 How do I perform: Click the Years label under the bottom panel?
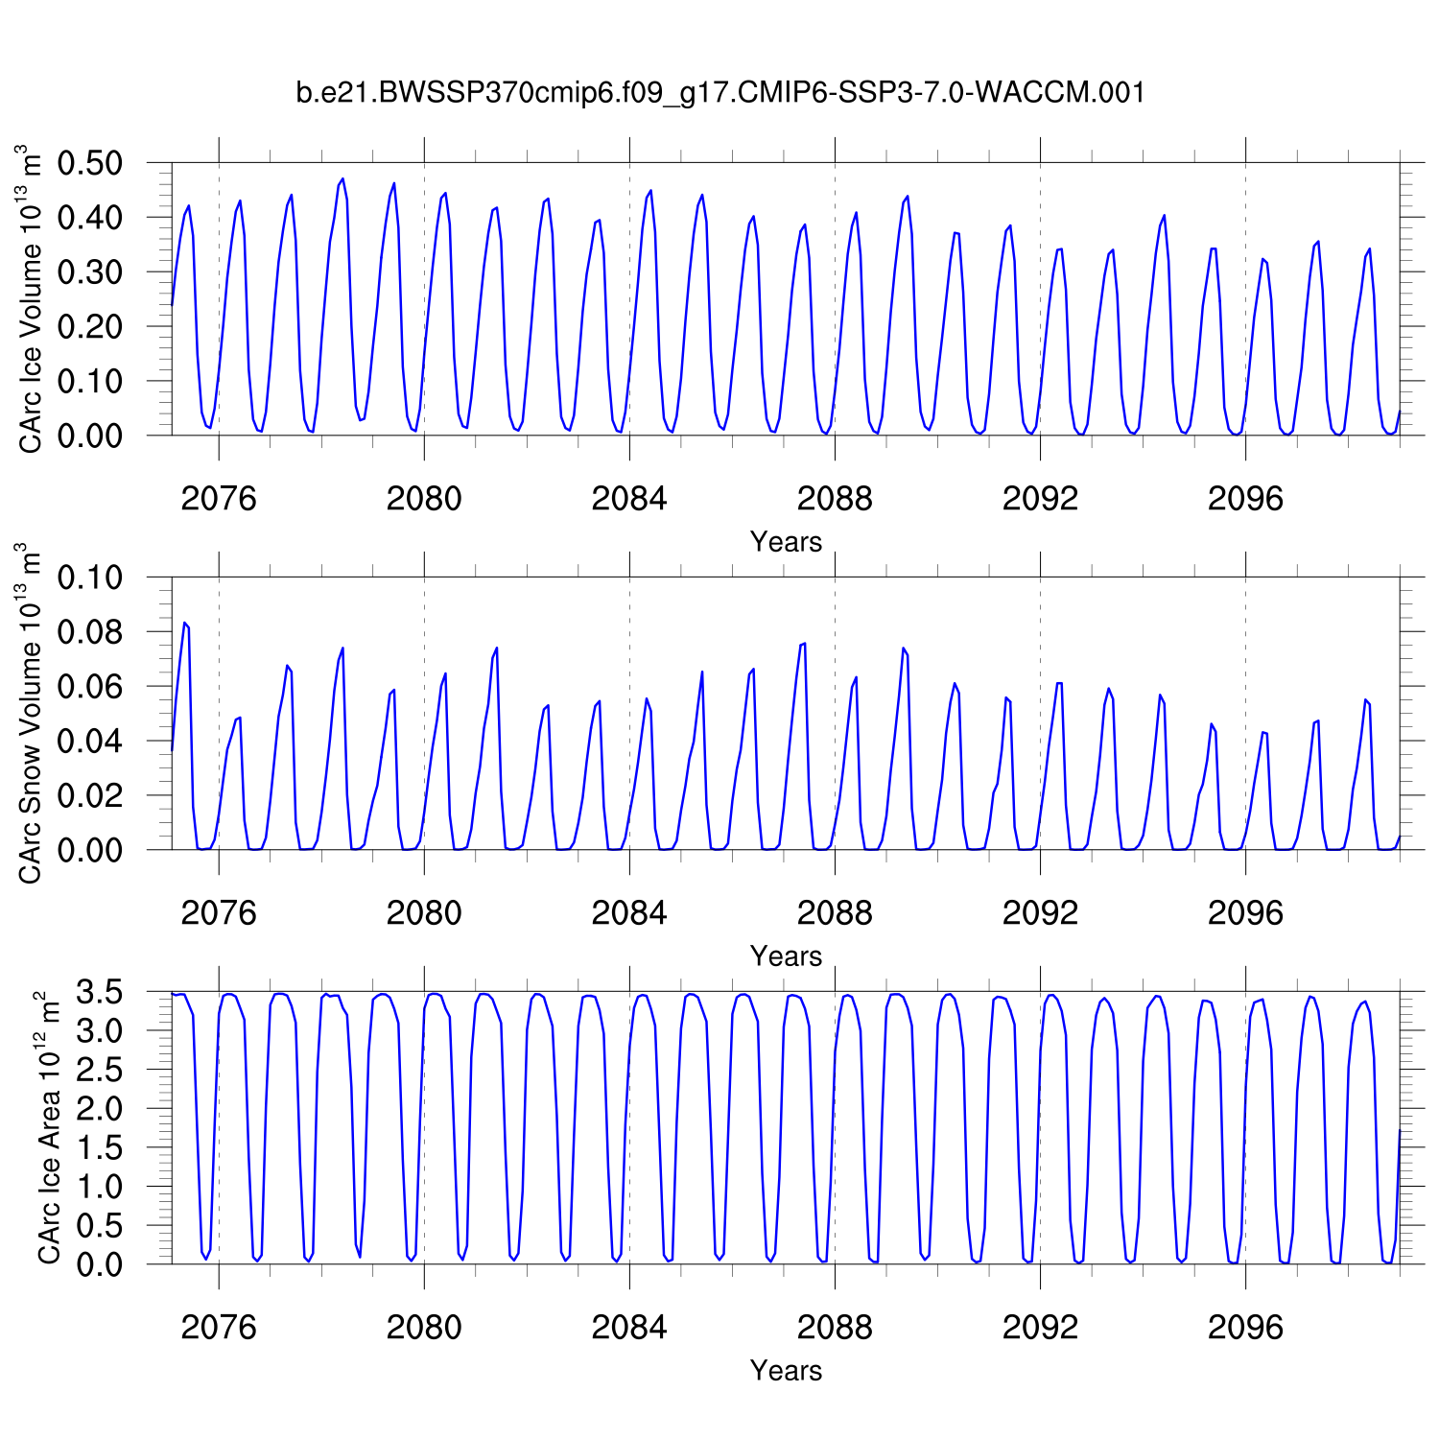coord(786,1371)
